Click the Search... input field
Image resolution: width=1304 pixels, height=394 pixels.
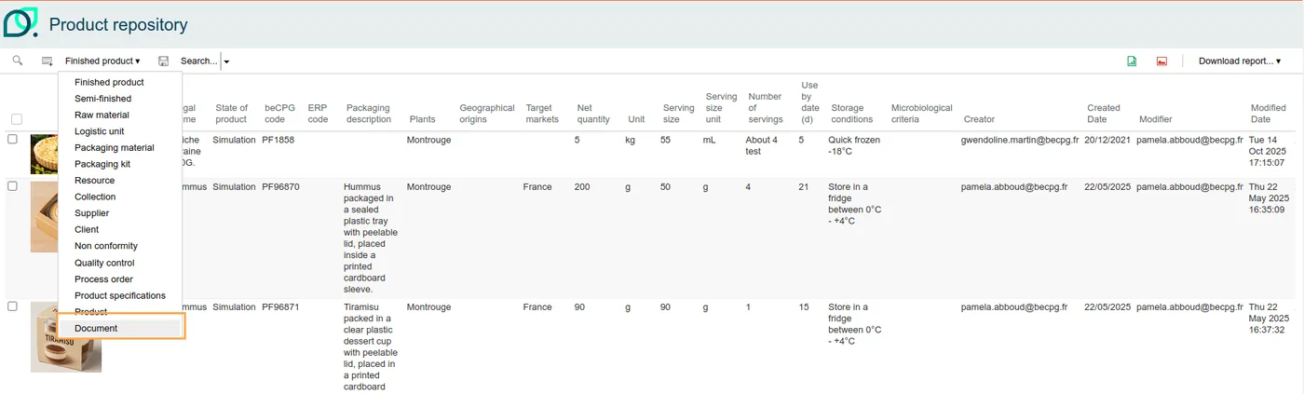coord(198,61)
